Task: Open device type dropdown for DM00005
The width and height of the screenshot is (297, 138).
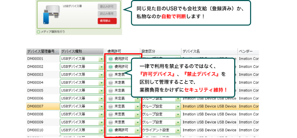Action: pyautogui.click(x=101, y=90)
